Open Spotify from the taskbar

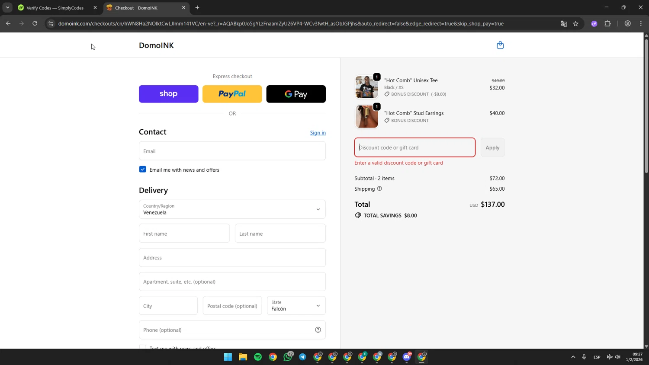(x=258, y=357)
